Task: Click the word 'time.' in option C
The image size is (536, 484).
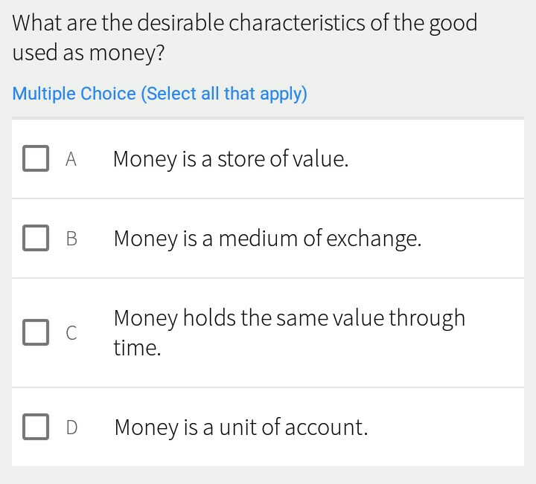Action: click(137, 347)
